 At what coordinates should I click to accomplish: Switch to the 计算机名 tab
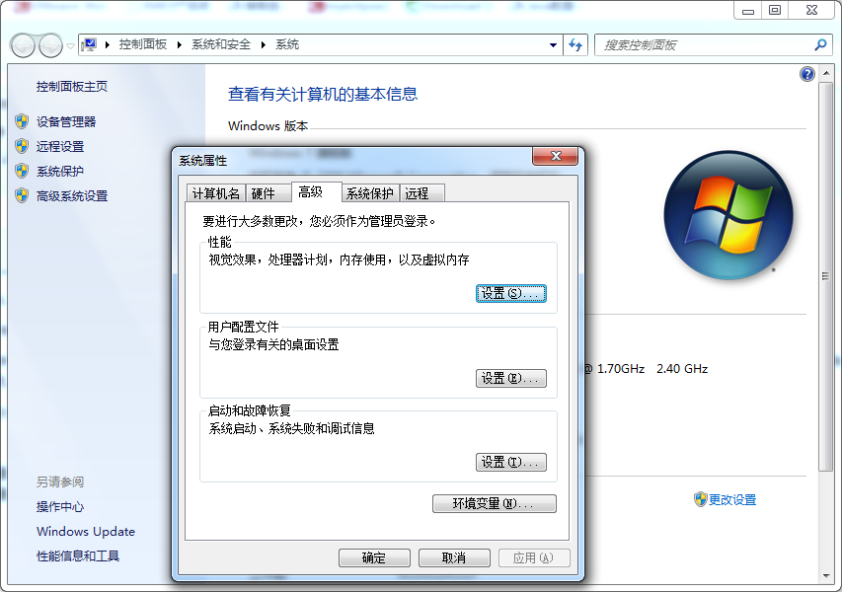tap(215, 192)
